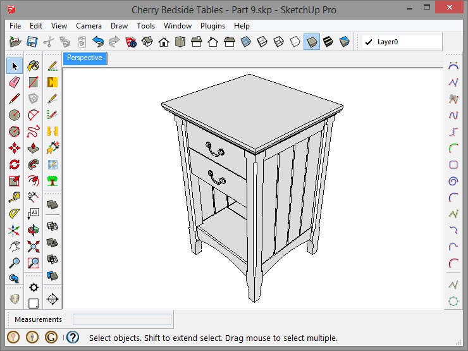Select the Eraser tool
Image resolution: width=468 pixels, height=351 pixels.
click(15, 82)
